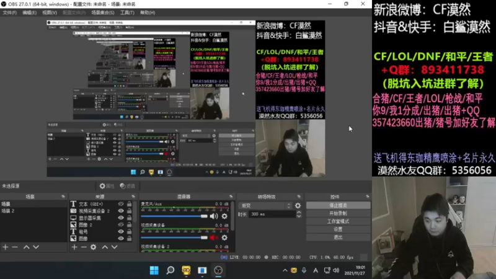Click the CPU 1.0% status bar text

pyautogui.click(x=319, y=257)
